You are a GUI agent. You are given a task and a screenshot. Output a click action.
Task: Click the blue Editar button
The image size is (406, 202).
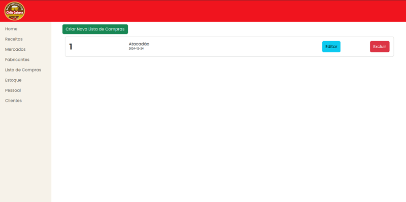click(331, 47)
